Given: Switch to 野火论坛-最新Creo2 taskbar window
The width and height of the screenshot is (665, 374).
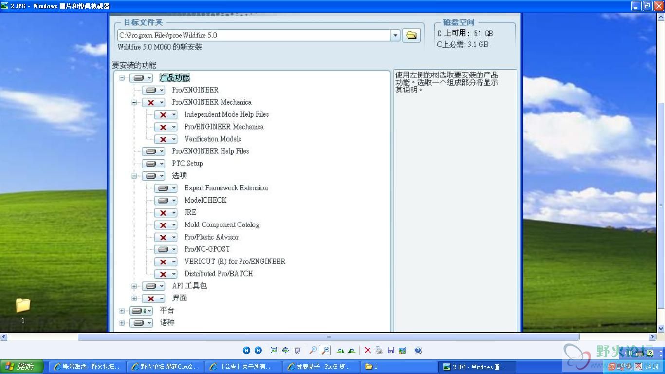Looking at the screenshot, I should (166, 367).
